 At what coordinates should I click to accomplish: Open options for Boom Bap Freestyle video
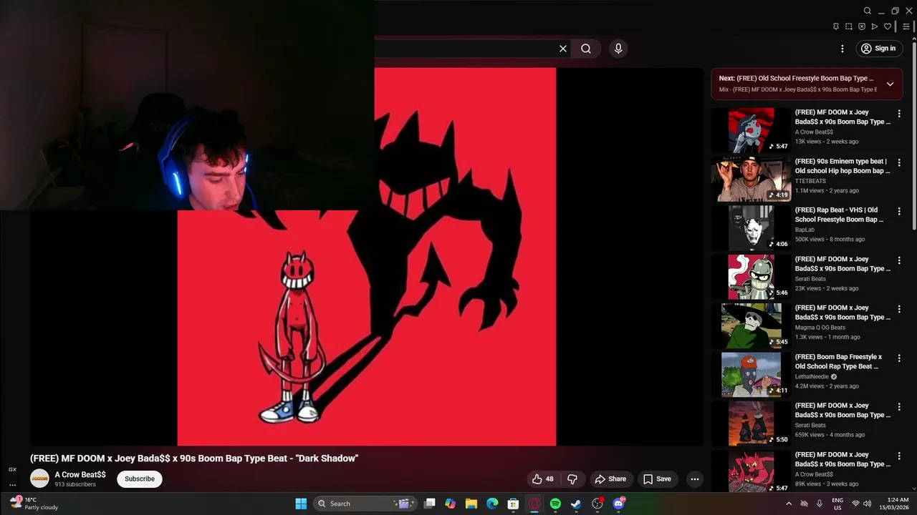[899, 358]
